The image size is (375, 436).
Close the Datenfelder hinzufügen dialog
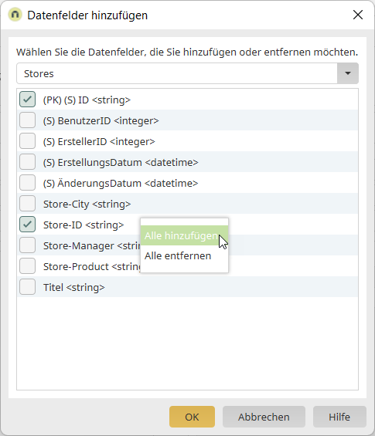click(358, 15)
